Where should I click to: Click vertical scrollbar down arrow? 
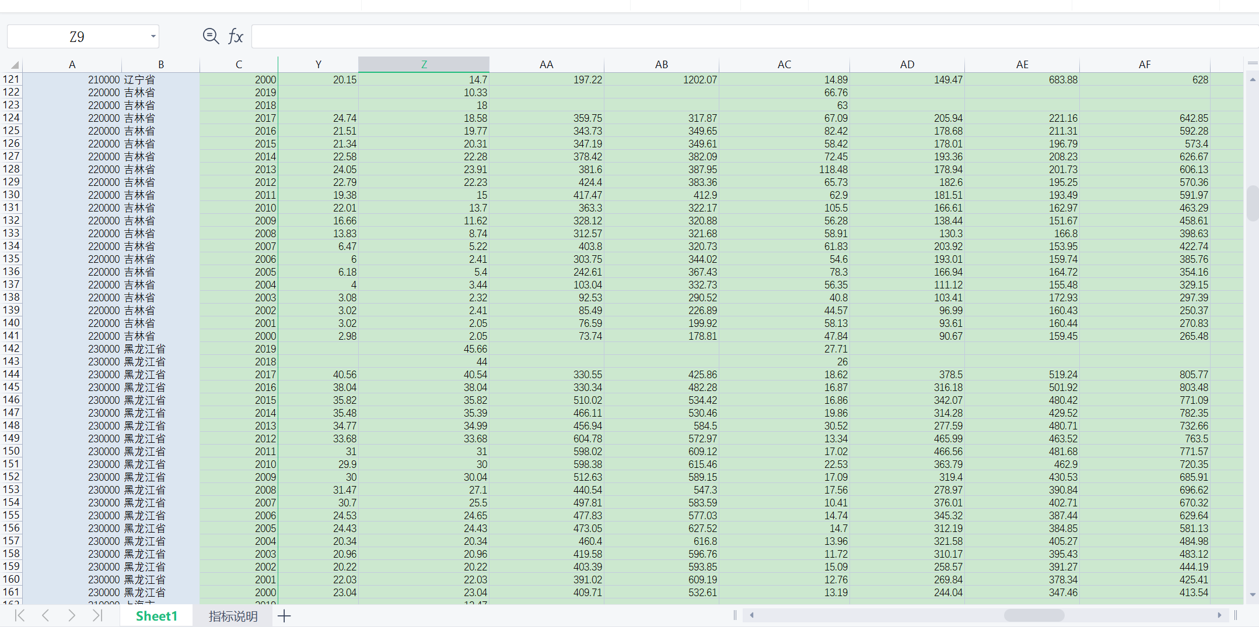coord(1253,594)
